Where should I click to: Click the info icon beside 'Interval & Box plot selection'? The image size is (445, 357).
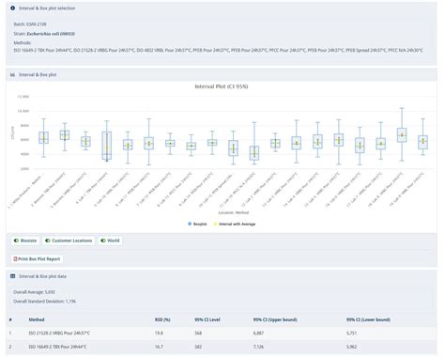pos(13,8)
